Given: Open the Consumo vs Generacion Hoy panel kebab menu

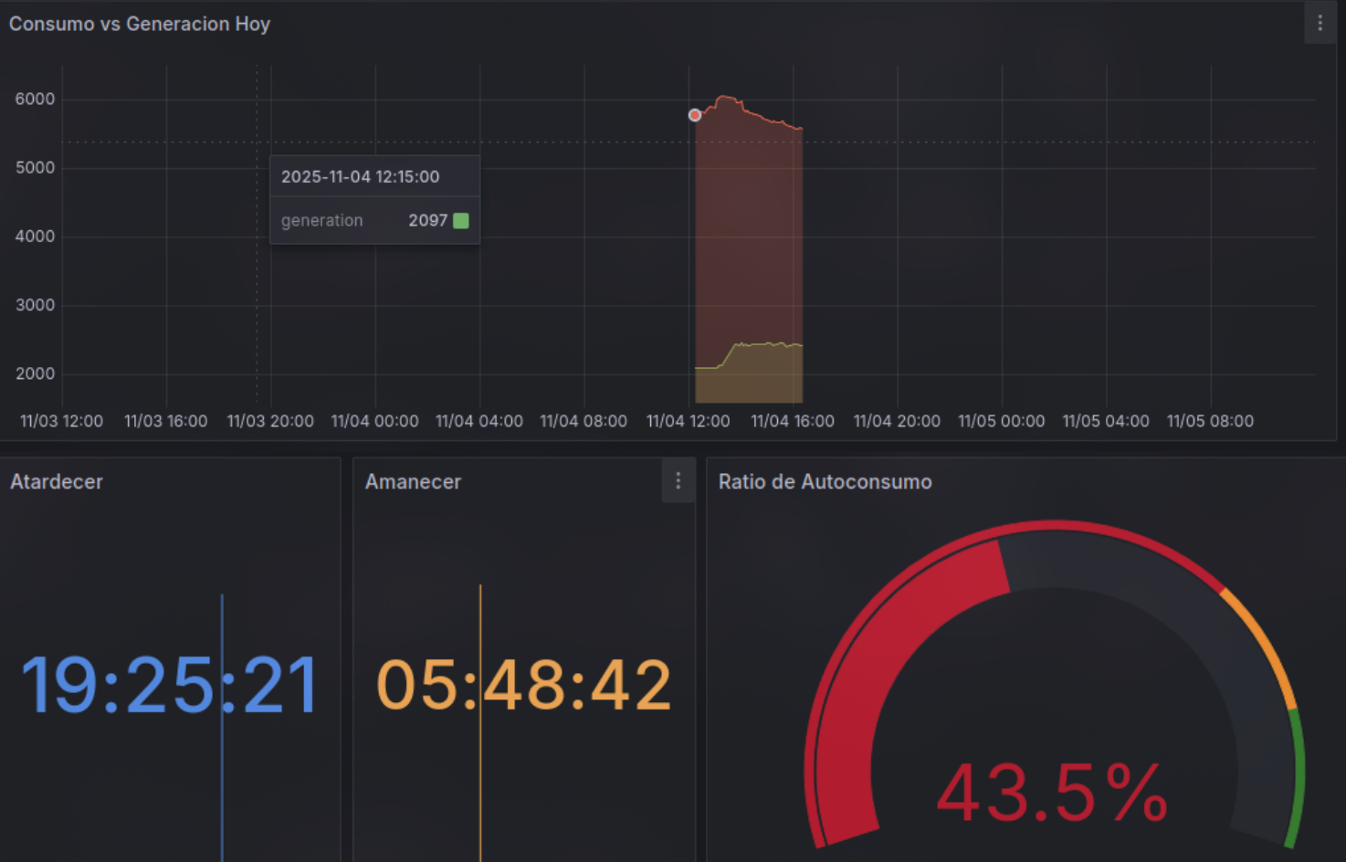Looking at the screenshot, I should coord(1320,23).
